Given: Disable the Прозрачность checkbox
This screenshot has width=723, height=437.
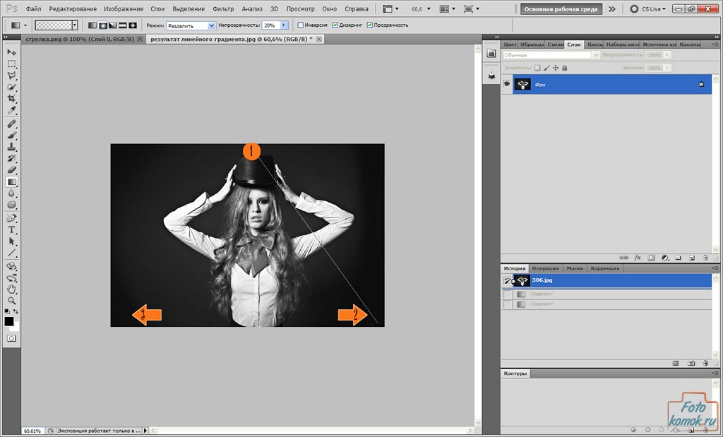Looking at the screenshot, I should [370, 25].
